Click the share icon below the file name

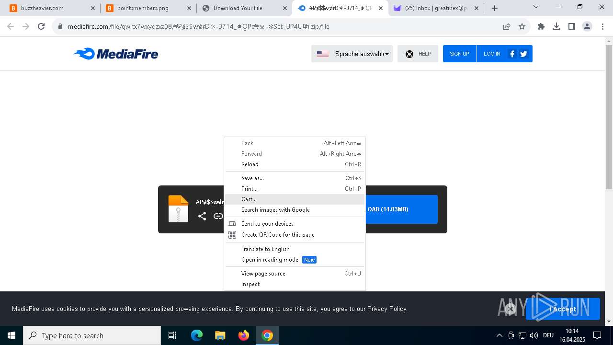202,216
